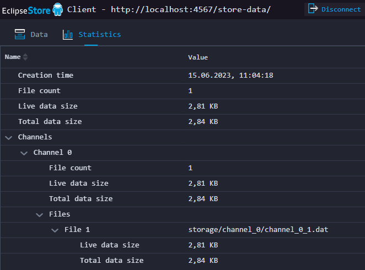Click the Files row label
365x270 pixels.
(60, 214)
